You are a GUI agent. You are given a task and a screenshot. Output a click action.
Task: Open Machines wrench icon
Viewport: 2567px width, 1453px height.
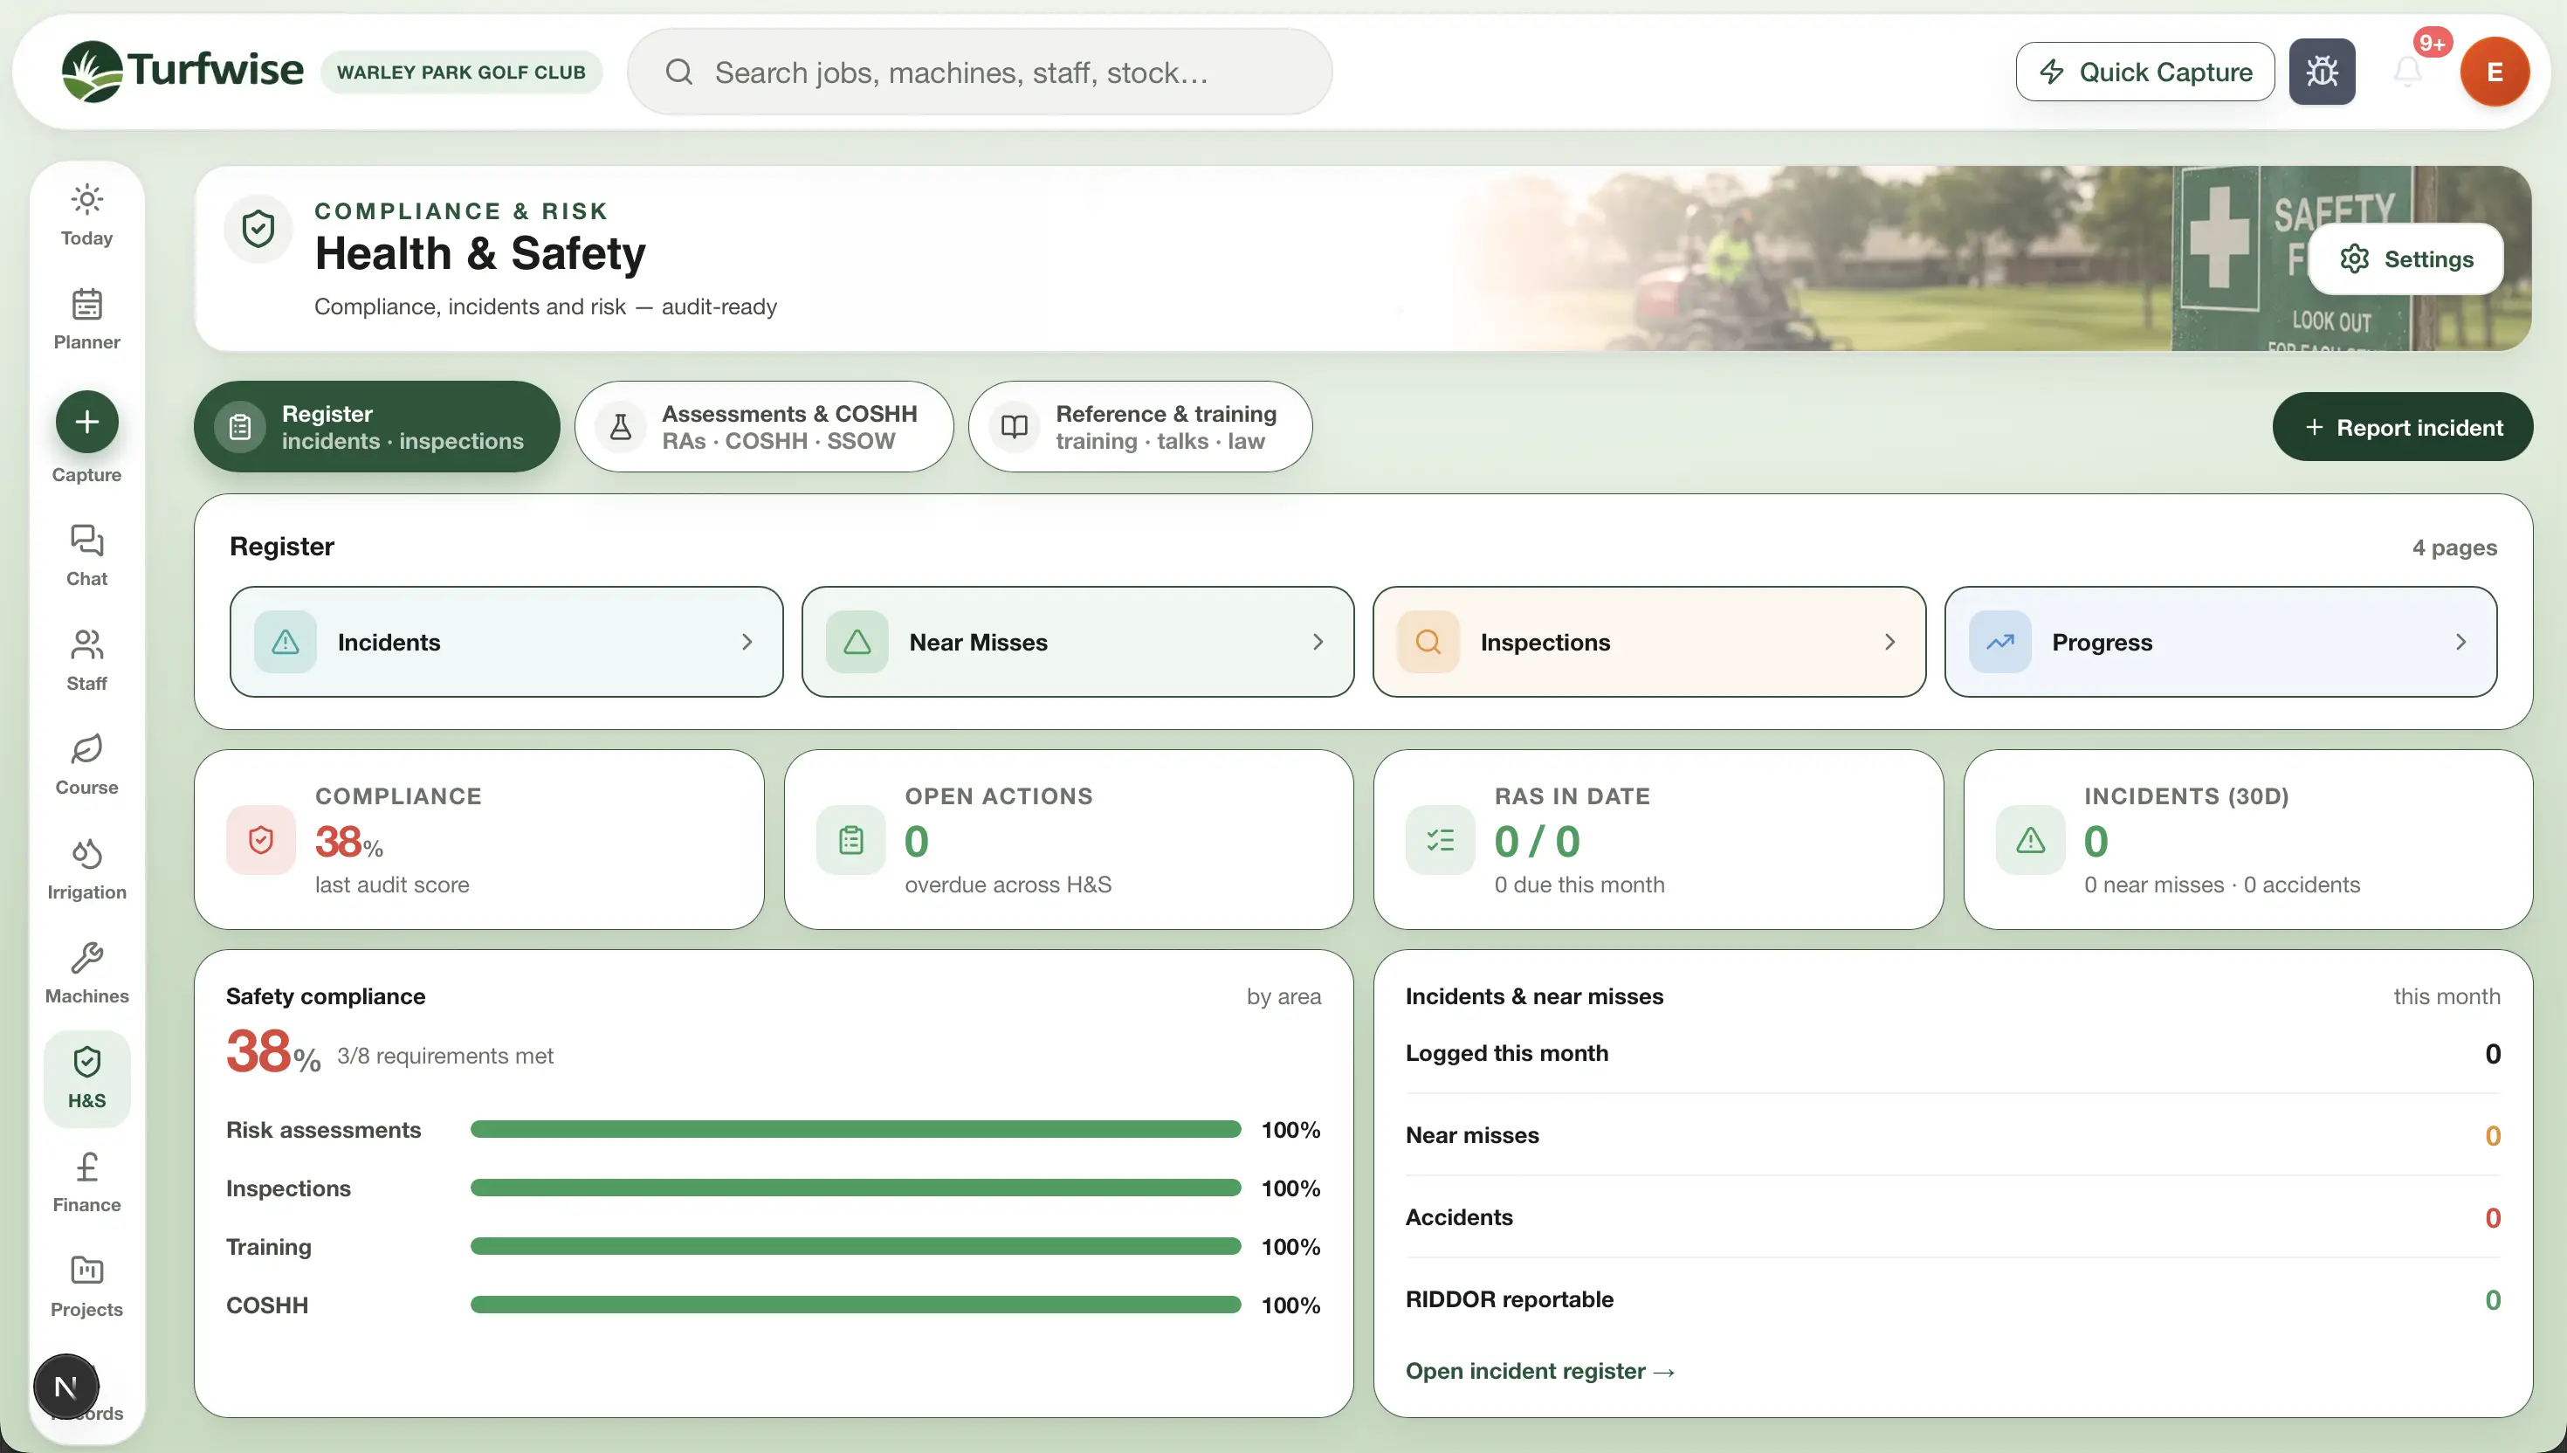[x=86, y=958]
